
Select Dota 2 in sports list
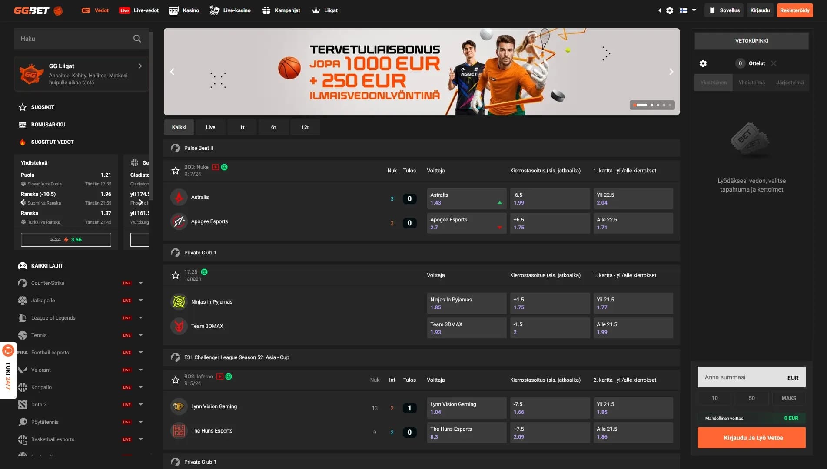tap(39, 405)
